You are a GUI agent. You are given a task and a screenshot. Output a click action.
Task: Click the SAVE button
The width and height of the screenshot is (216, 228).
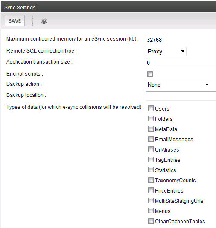click(15, 21)
